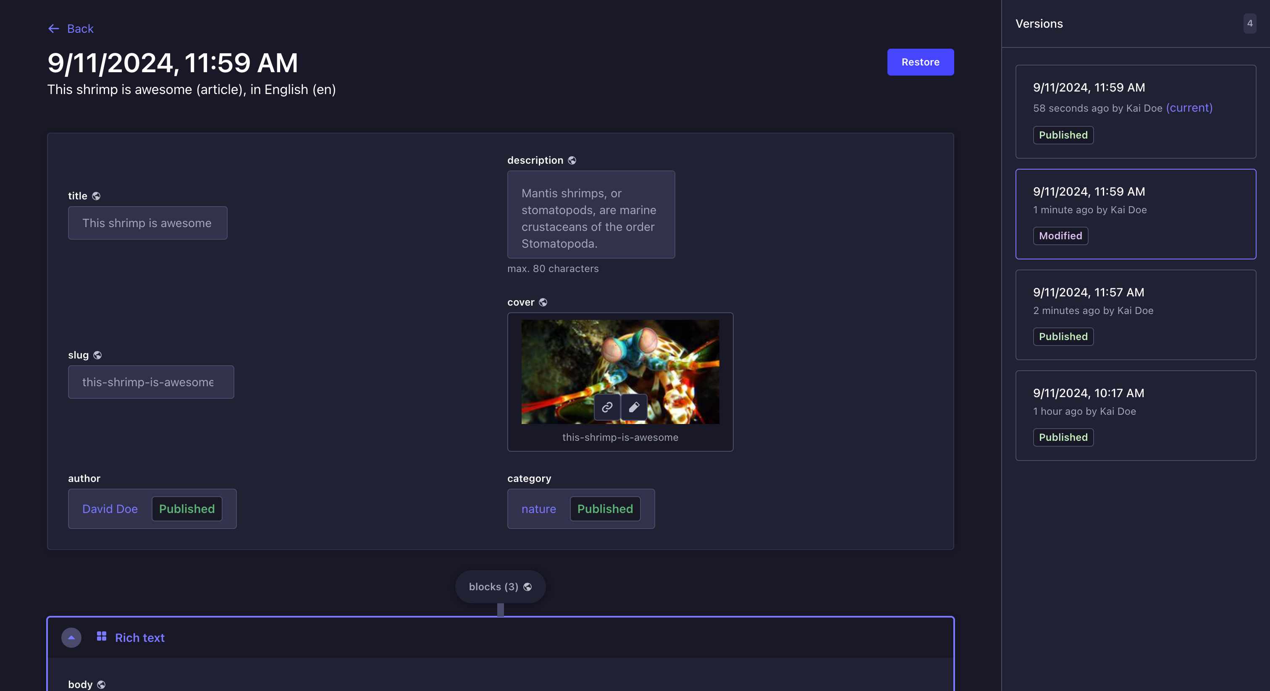This screenshot has height=691, width=1270.
Task: Click the globe icon next to title field
Action: point(97,196)
